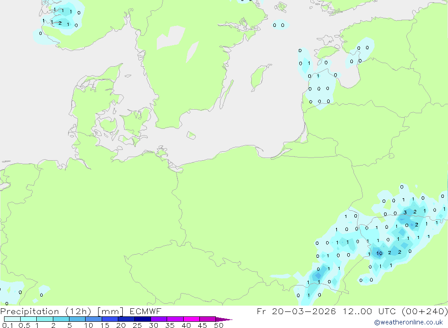Select the 35–40 mm violet legend box
This screenshot has height=328, width=448.
coord(175,319)
